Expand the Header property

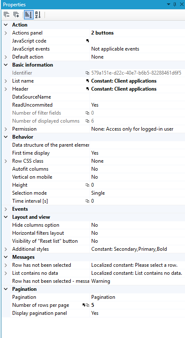pyautogui.click(x=6, y=89)
